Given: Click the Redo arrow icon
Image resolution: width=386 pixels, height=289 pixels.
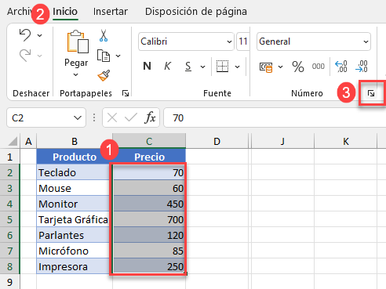Looking at the screenshot, I should (x=25, y=56).
